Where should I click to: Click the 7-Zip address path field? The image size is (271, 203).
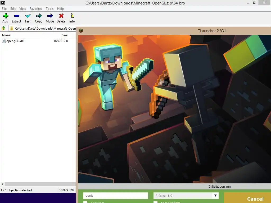(x=43, y=29)
